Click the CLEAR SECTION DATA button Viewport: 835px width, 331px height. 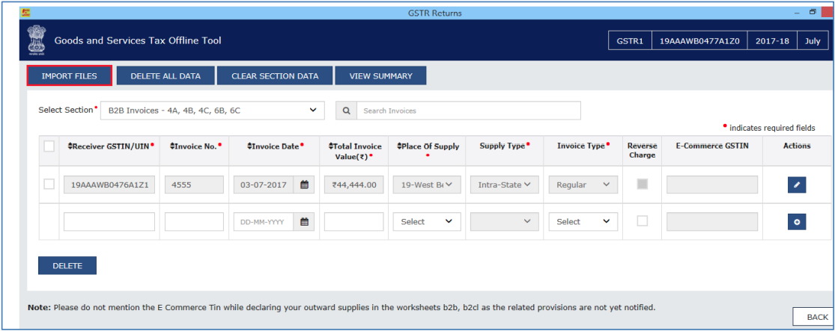(275, 76)
